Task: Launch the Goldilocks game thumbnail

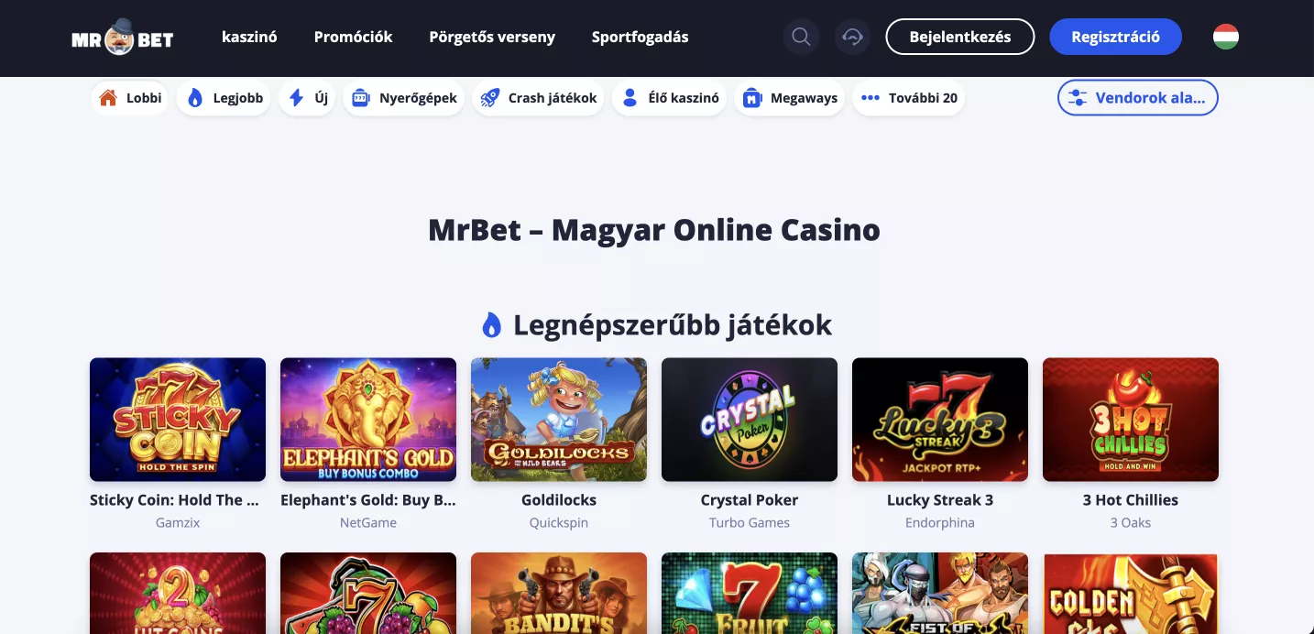Action: coord(559,420)
